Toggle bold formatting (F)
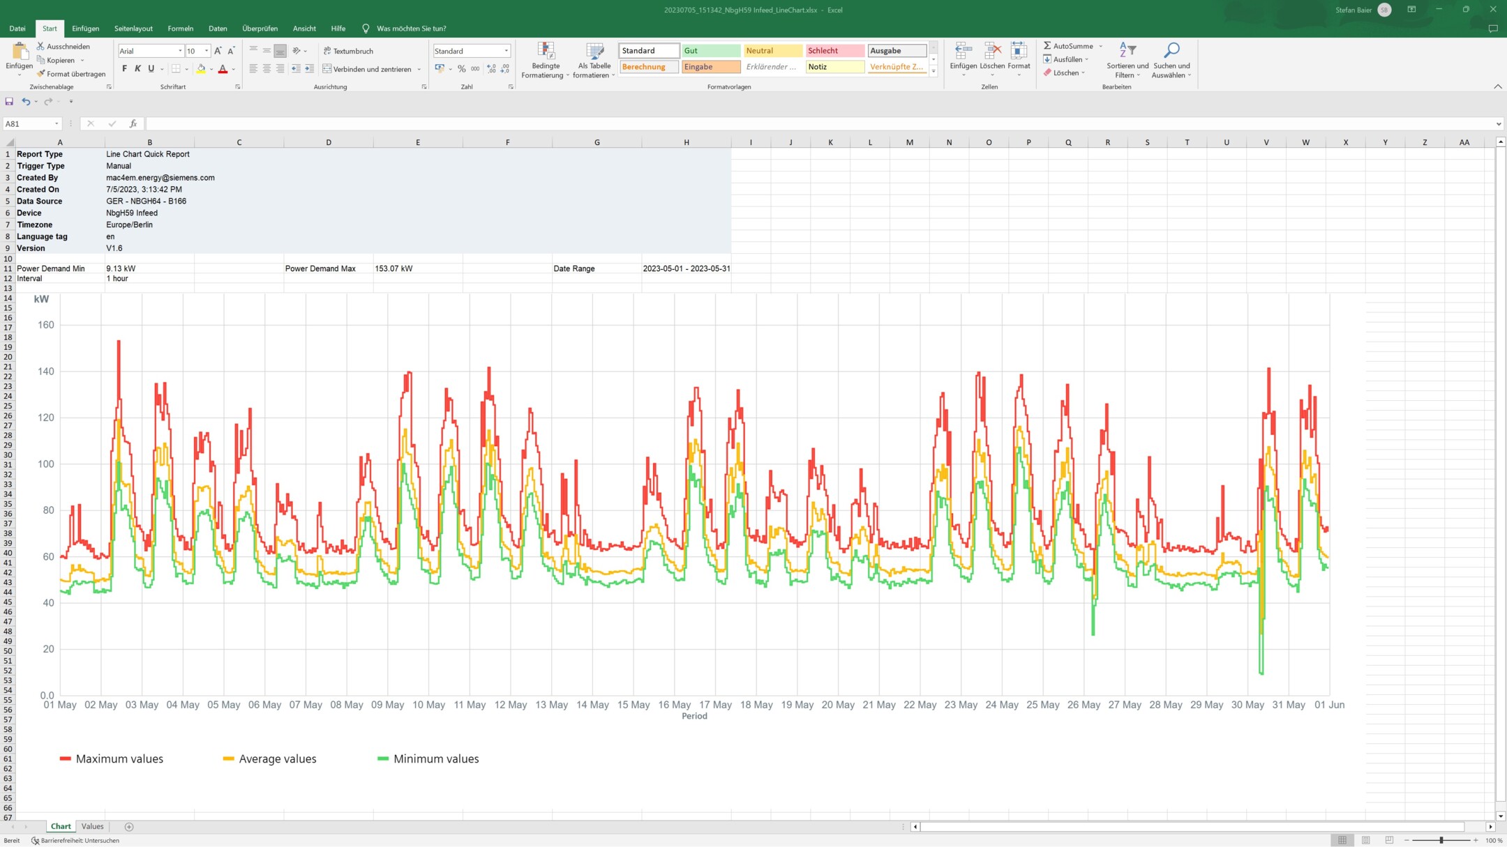The height and width of the screenshot is (847, 1507). 124,68
